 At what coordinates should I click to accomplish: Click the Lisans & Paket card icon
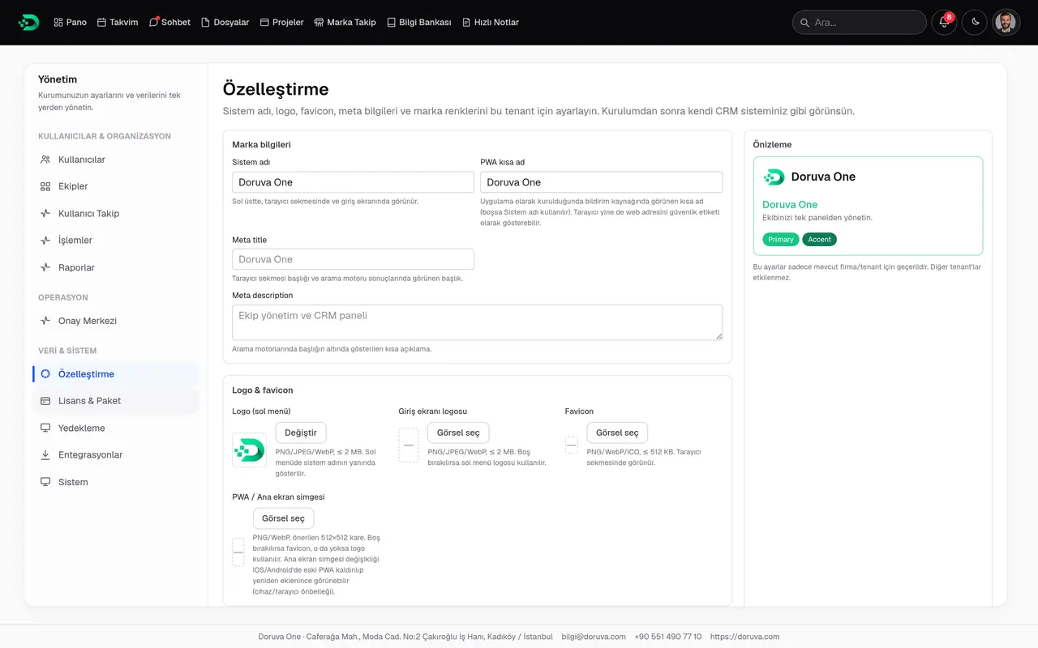click(45, 401)
